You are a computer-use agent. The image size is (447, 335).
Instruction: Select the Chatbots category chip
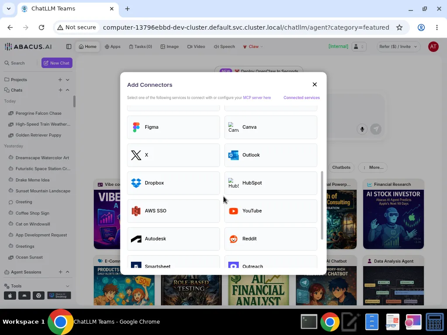click(x=341, y=167)
